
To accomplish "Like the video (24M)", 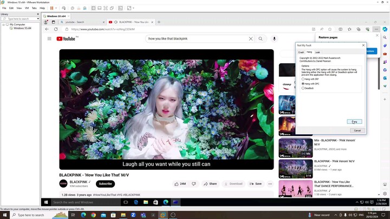I will click(x=180, y=184).
